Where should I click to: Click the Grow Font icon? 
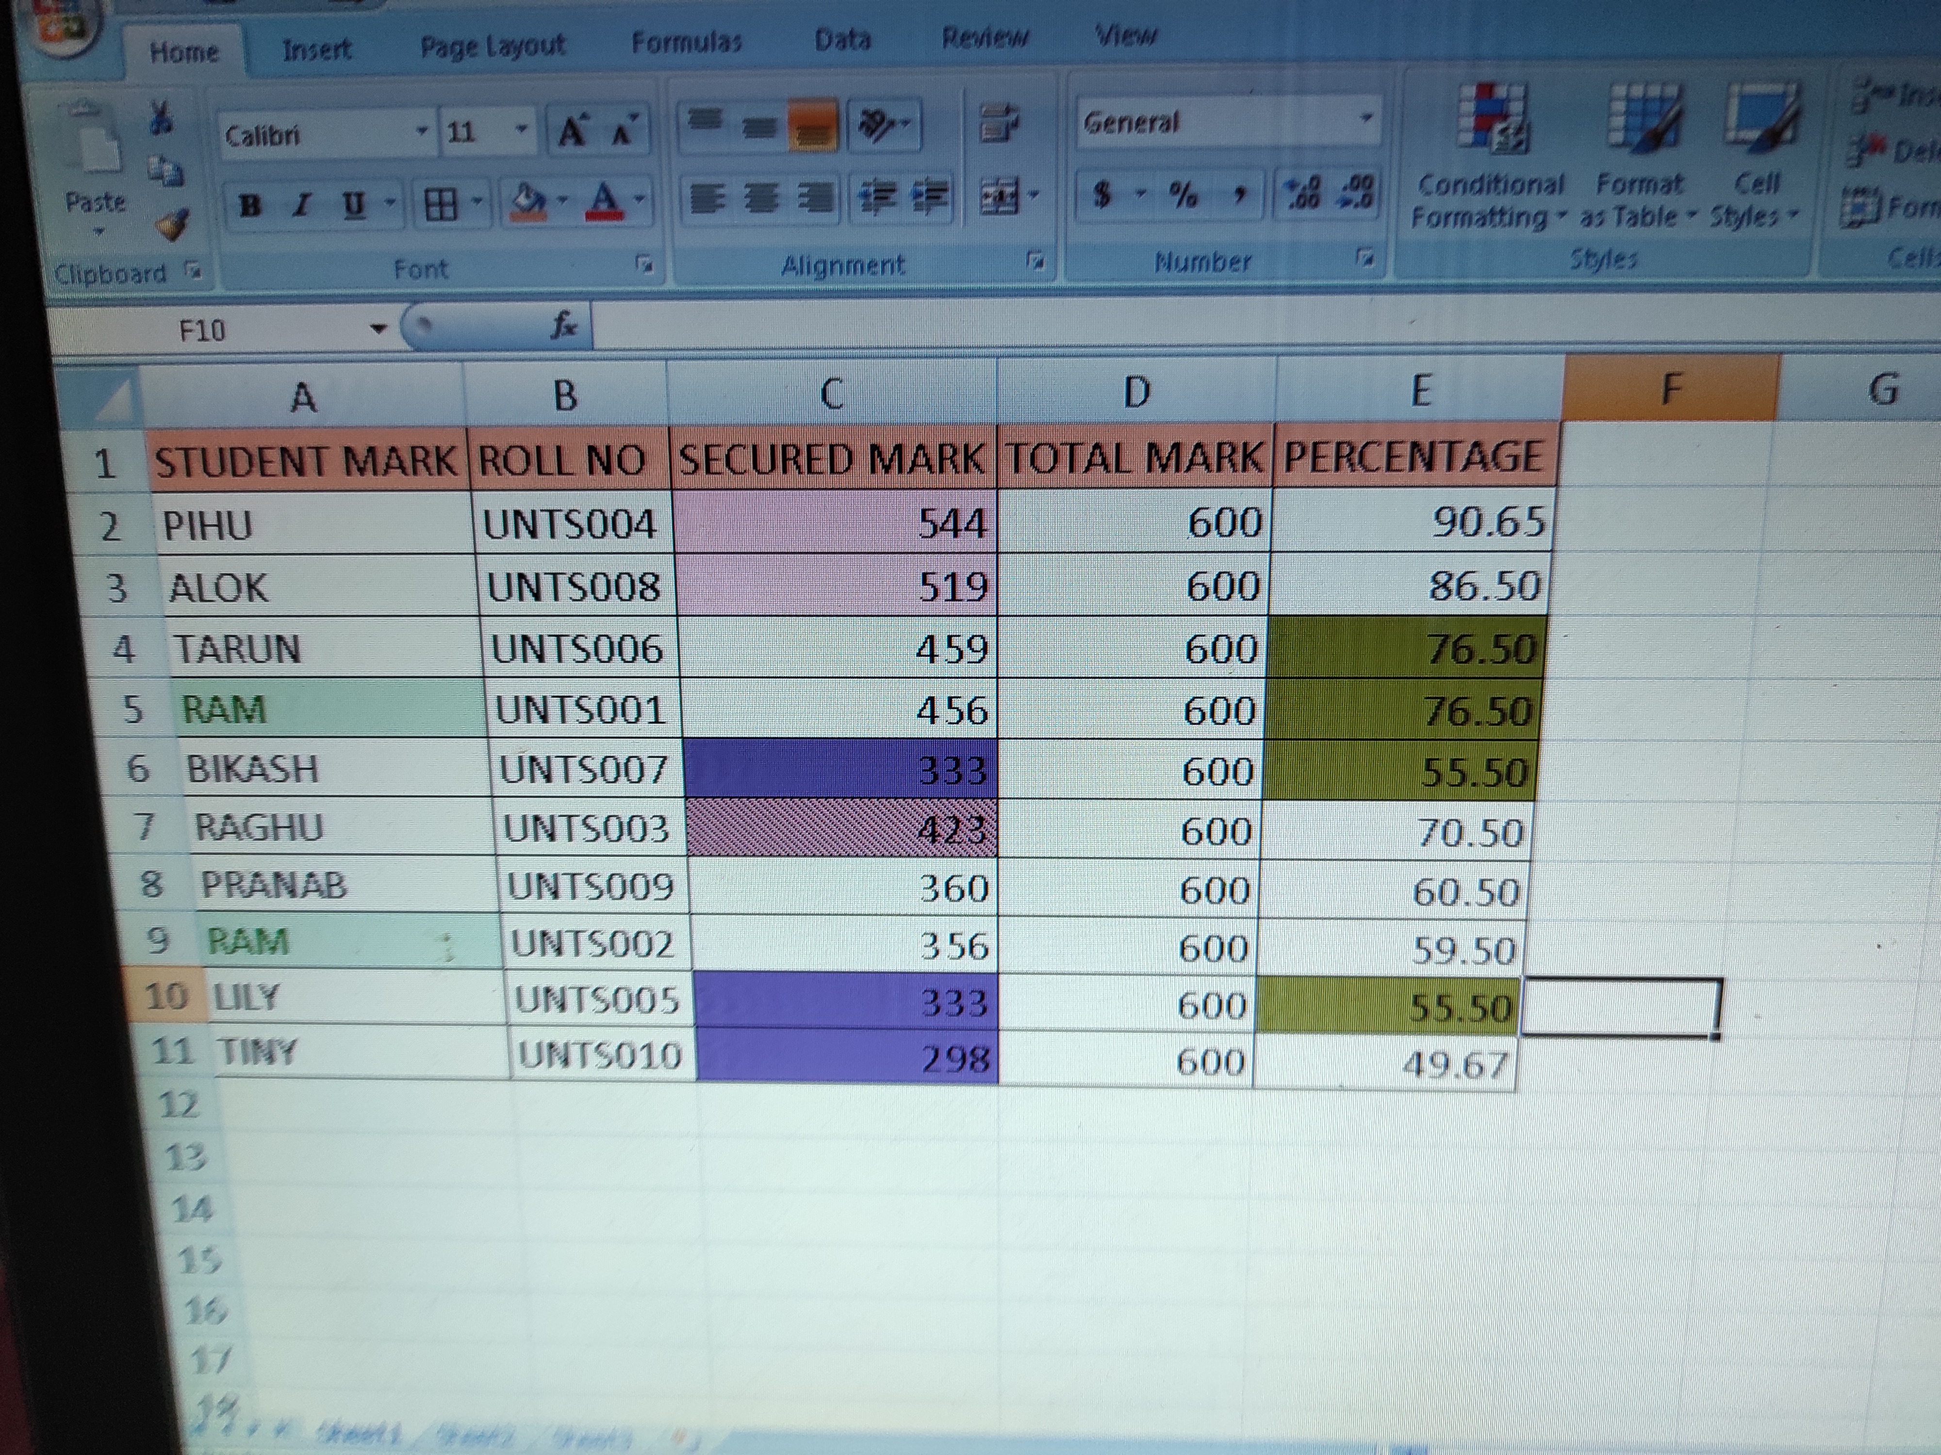pyautogui.click(x=573, y=132)
